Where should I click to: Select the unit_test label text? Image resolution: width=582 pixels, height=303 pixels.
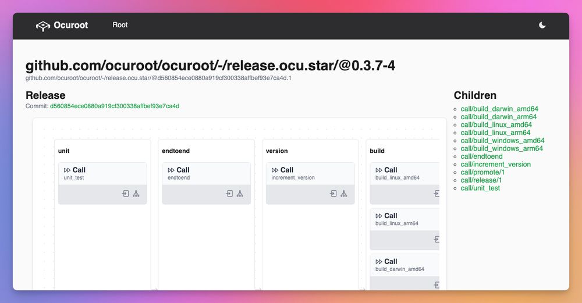click(74, 178)
